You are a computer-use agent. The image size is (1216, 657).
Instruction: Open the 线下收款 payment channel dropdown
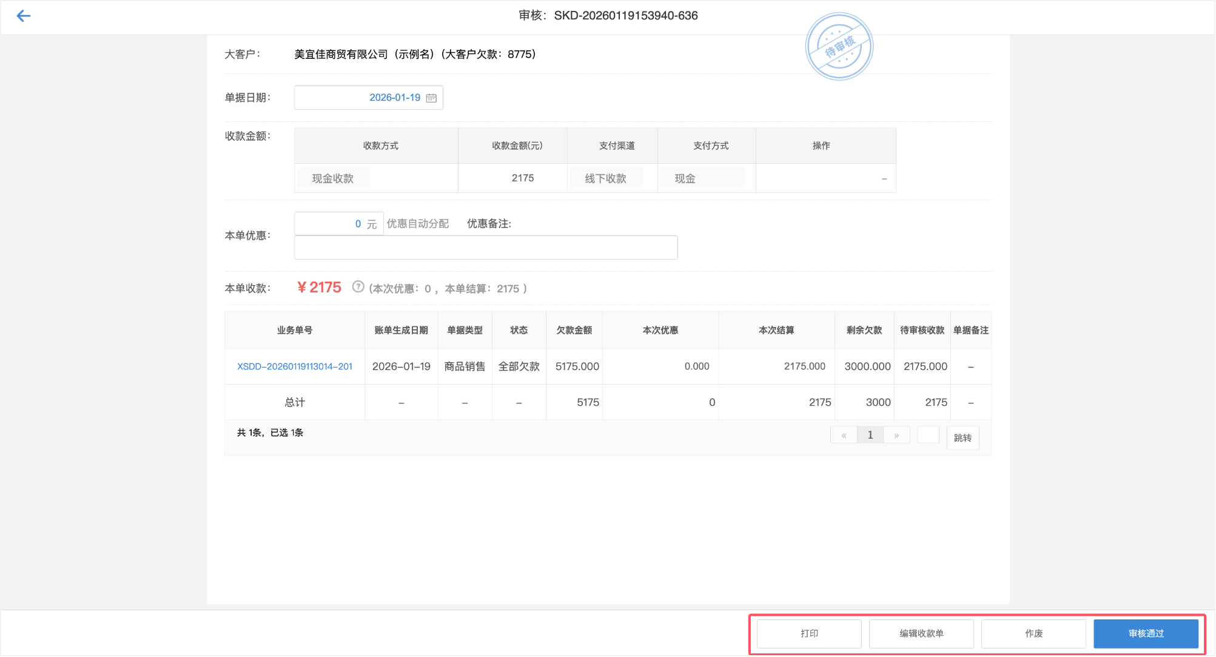[x=605, y=178]
